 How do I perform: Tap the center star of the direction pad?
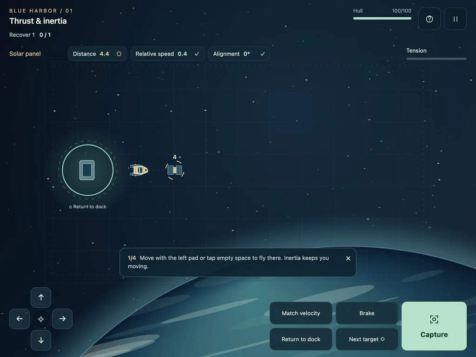[41, 319]
